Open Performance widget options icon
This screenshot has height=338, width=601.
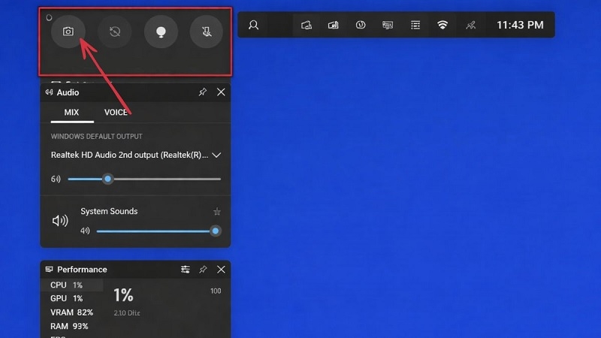[185, 270]
